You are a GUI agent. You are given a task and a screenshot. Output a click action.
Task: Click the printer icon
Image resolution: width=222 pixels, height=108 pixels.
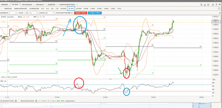pos(208,5)
